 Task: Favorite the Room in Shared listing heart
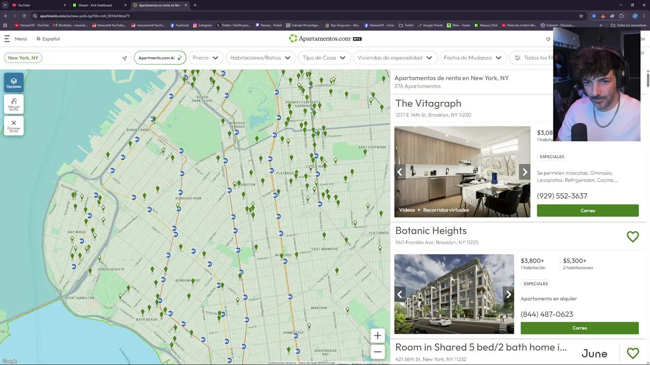coord(633,353)
